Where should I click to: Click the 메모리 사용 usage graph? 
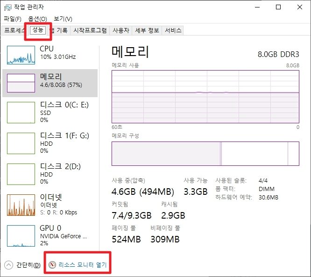point(205,97)
